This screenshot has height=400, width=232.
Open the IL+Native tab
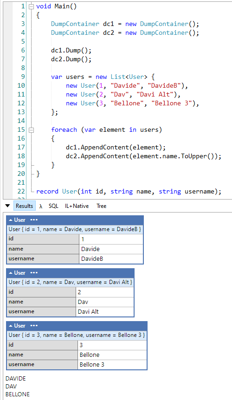coord(77,206)
